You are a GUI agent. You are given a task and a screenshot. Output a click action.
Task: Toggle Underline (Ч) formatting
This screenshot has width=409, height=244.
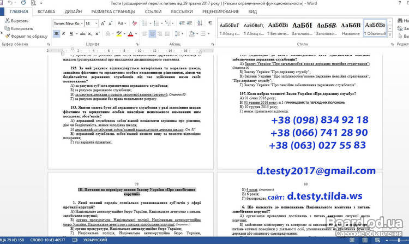point(71,34)
